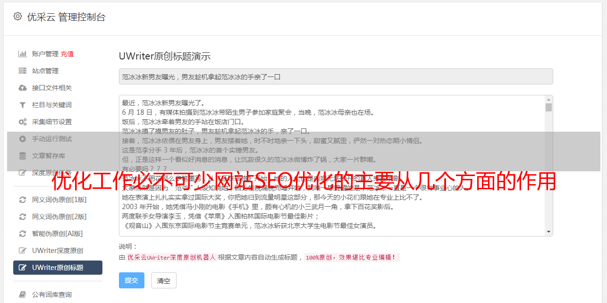The height and width of the screenshot is (303, 607).
Task: Click the cloud upload icon for 接口文件相关
Action: point(22,88)
